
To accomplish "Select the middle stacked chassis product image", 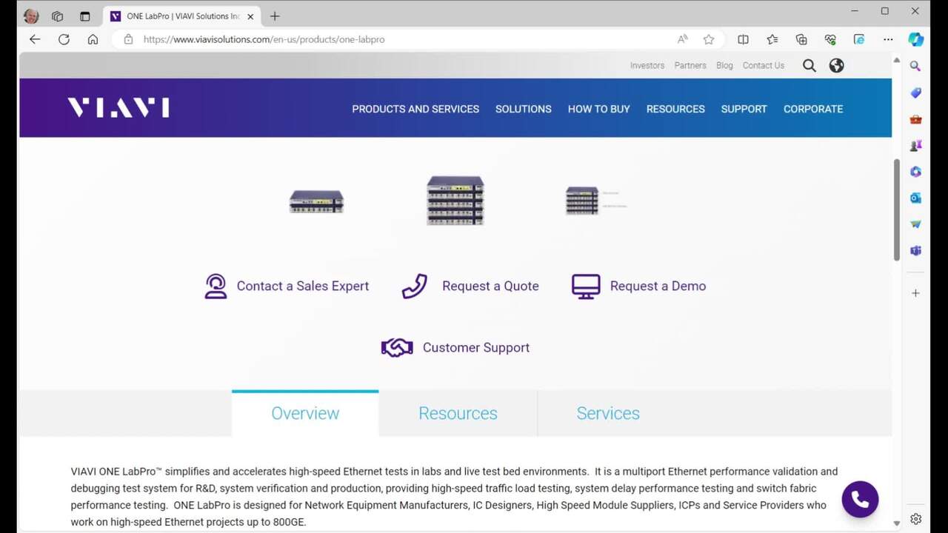I will pyautogui.click(x=455, y=201).
